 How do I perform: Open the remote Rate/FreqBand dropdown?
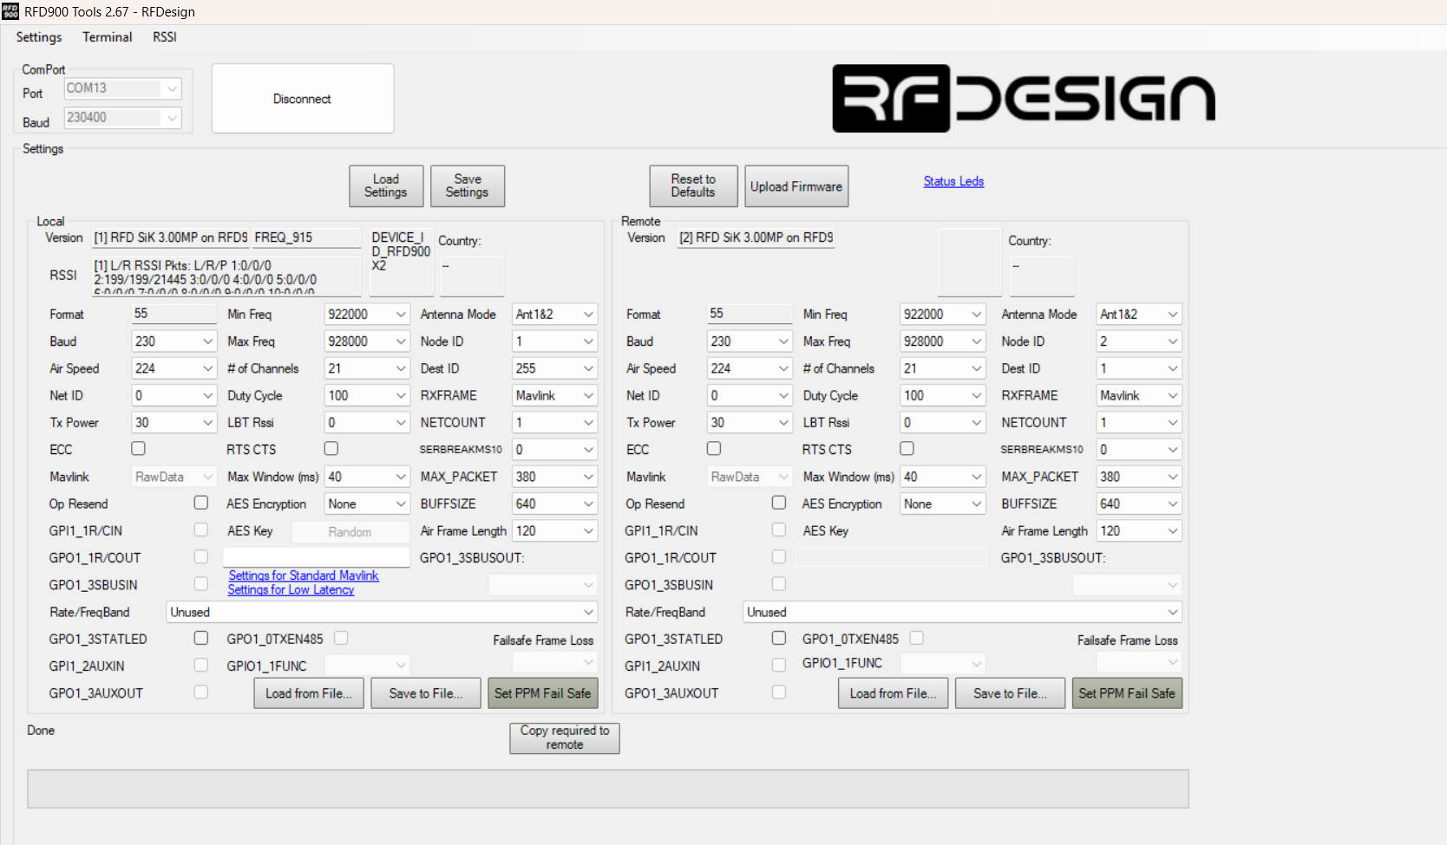pos(962,612)
